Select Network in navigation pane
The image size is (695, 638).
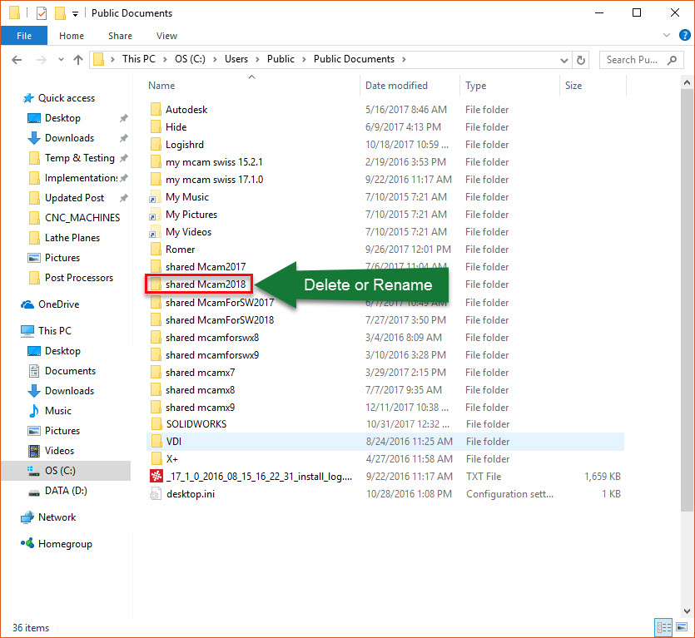pyautogui.click(x=57, y=517)
